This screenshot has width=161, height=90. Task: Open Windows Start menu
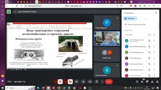3,88
